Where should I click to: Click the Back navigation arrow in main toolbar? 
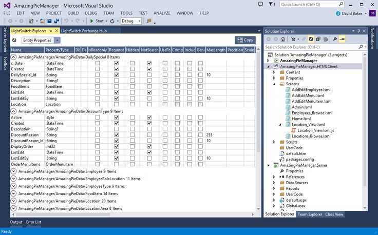(x=10, y=21)
